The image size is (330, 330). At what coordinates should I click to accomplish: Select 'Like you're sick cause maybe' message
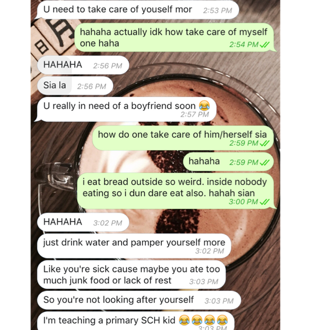131,275
